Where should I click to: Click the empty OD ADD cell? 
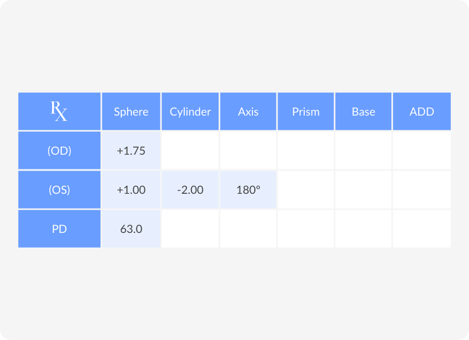pyautogui.click(x=422, y=151)
